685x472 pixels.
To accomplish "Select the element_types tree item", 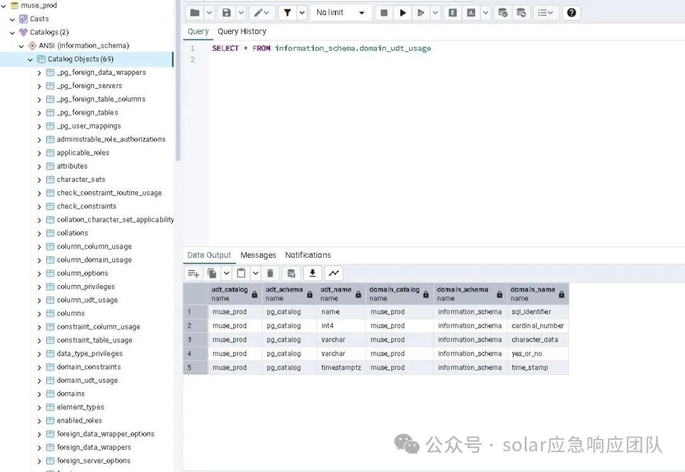I will (81, 407).
